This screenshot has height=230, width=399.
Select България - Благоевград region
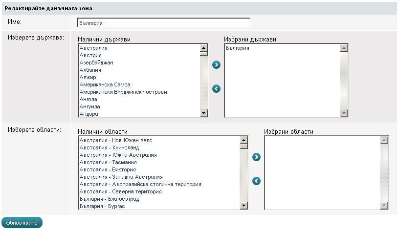pyautogui.click(x=109, y=199)
